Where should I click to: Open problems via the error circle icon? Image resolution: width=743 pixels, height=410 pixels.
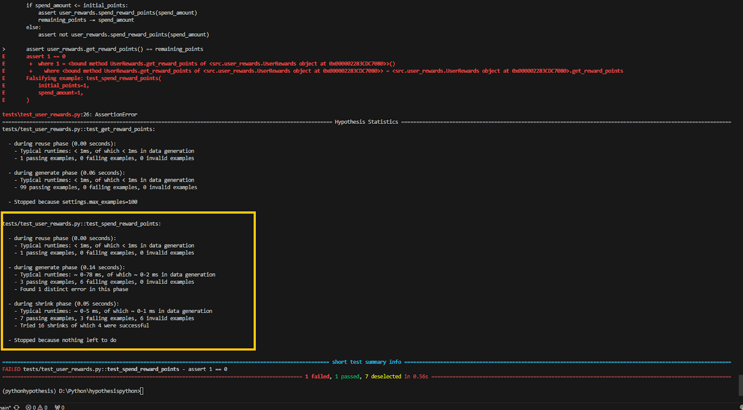coord(29,407)
